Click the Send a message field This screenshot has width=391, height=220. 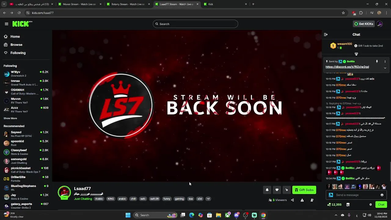click(356, 195)
